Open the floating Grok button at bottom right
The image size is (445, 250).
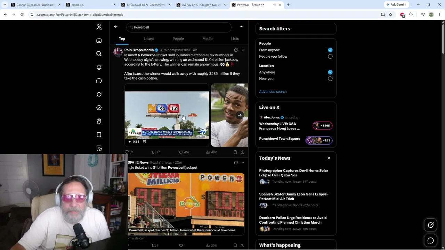(430, 225)
